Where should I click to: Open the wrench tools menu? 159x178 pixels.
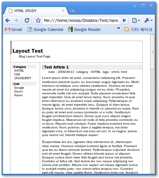click(149, 21)
